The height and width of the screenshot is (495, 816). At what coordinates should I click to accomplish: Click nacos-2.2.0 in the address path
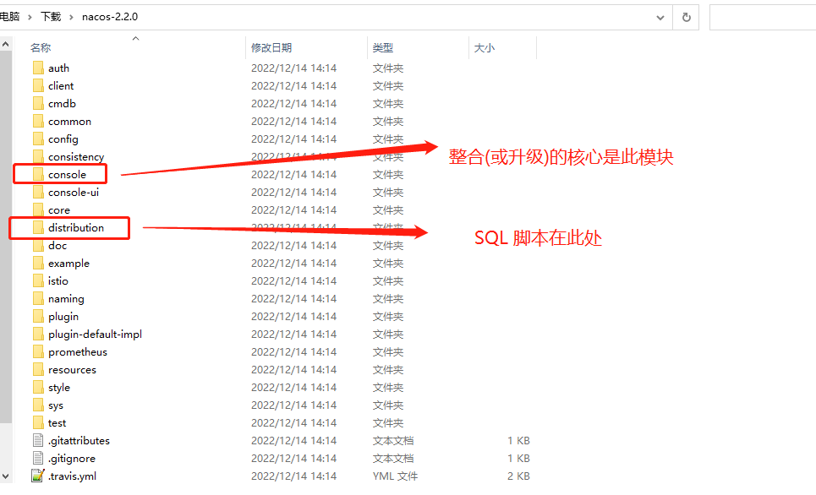click(x=110, y=17)
